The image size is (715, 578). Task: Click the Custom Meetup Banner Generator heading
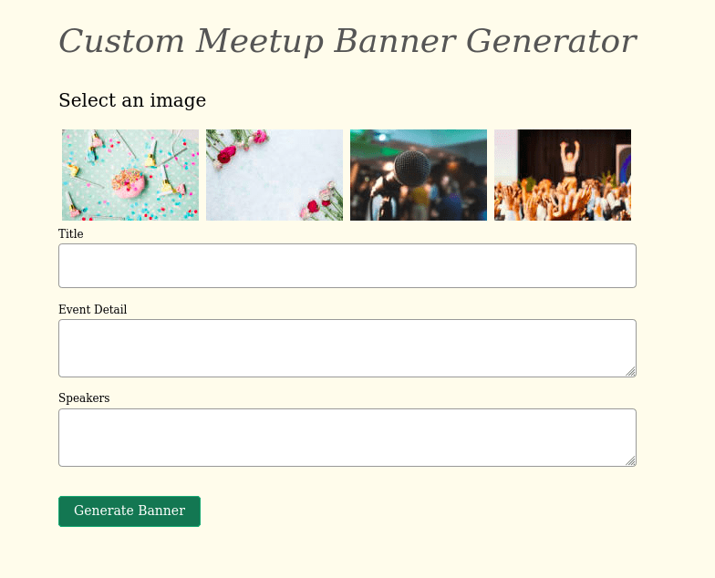coord(347,42)
